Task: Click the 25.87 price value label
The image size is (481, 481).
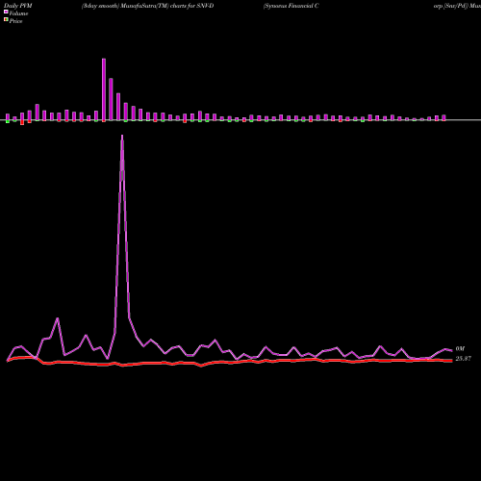Action: coord(464,359)
